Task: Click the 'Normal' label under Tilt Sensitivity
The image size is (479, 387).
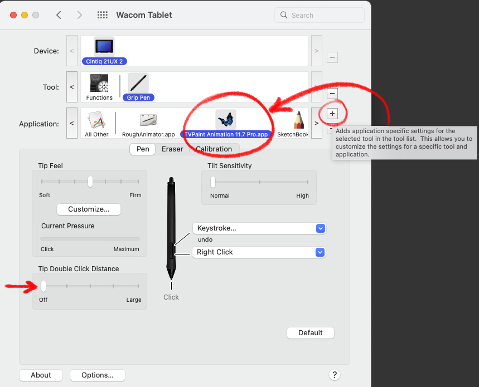Action: [x=220, y=196]
